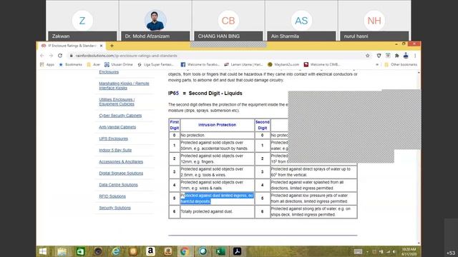Open the Welcome to Facebook bookmark
Viewport: 458px width, 257px height.
tap(200, 64)
